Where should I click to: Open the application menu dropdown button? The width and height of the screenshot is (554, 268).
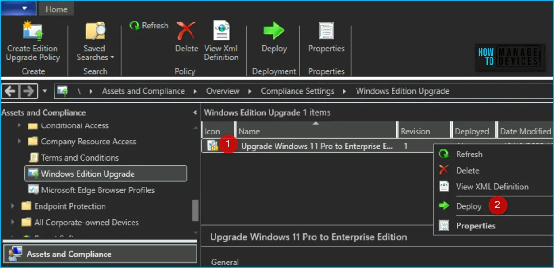click(x=18, y=8)
